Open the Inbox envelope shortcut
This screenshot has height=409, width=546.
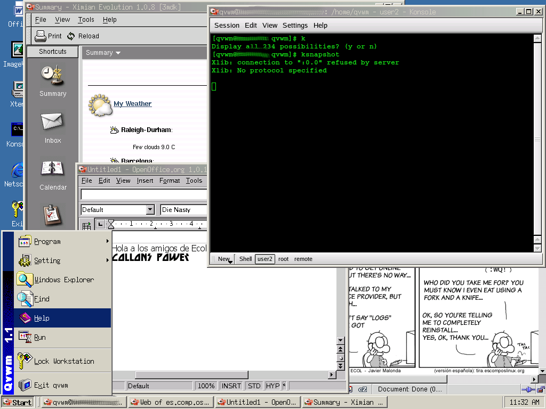coord(52,122)
